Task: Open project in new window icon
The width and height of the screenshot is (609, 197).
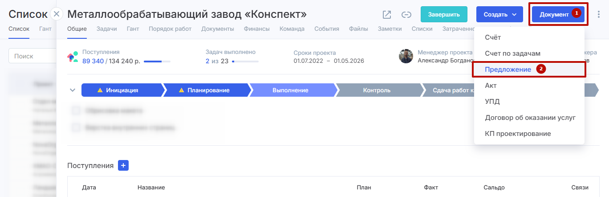Action: 387,15
